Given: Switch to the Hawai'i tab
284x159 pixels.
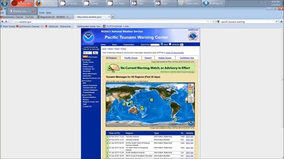Looking at the screenshot, I should [x=148, y=58].
